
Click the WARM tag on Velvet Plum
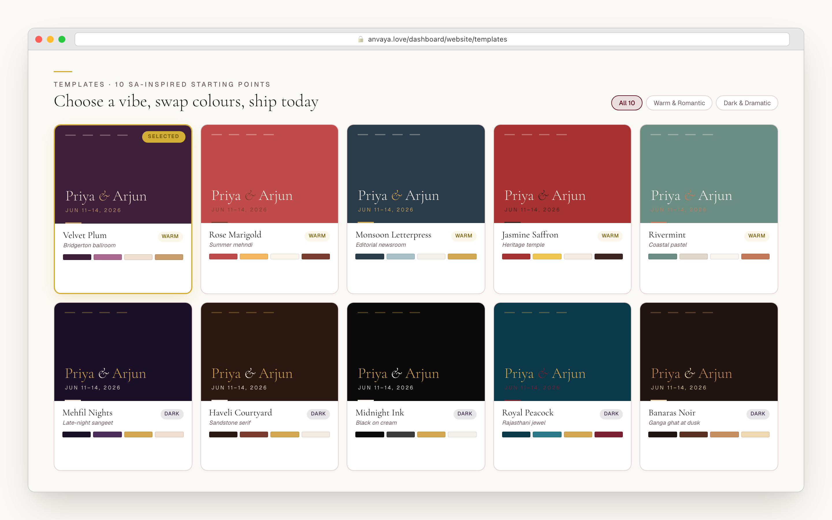click(170, 236)
